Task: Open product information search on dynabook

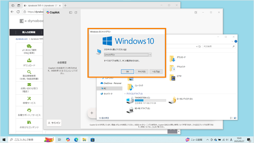Action: [x=29, y=75]
